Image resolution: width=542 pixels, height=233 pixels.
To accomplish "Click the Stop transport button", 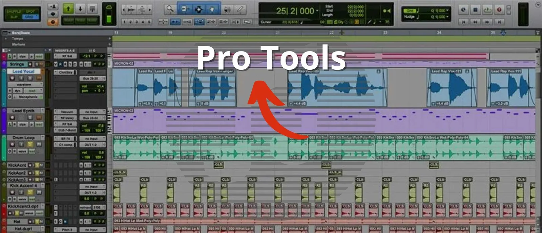I will pyautogui.click(x=475, y=10).
